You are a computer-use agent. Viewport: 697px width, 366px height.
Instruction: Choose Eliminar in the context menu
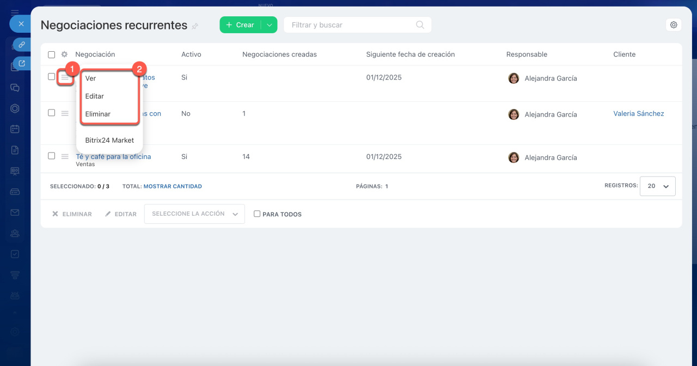98,114
